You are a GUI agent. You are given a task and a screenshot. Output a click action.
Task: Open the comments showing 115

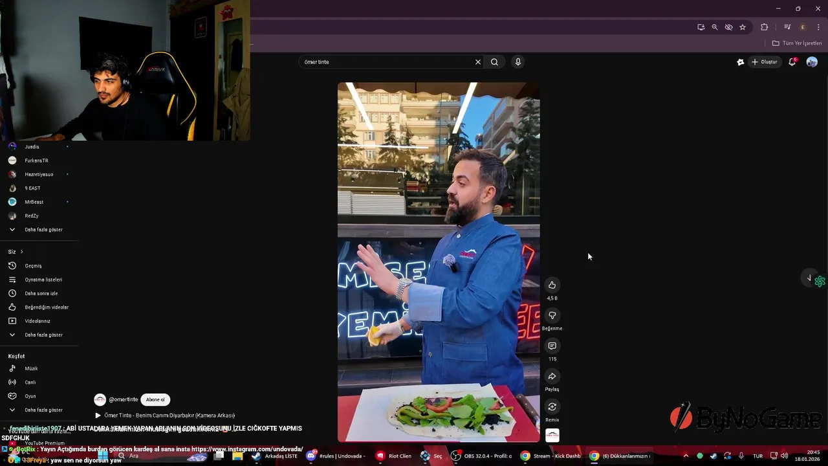pos(552,346)
